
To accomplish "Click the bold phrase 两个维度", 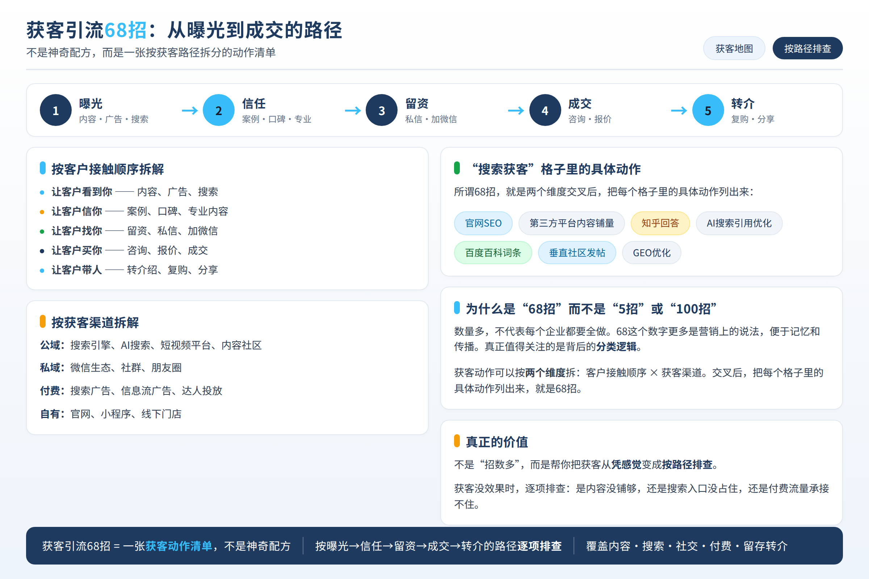I will [x=545, y=373].
